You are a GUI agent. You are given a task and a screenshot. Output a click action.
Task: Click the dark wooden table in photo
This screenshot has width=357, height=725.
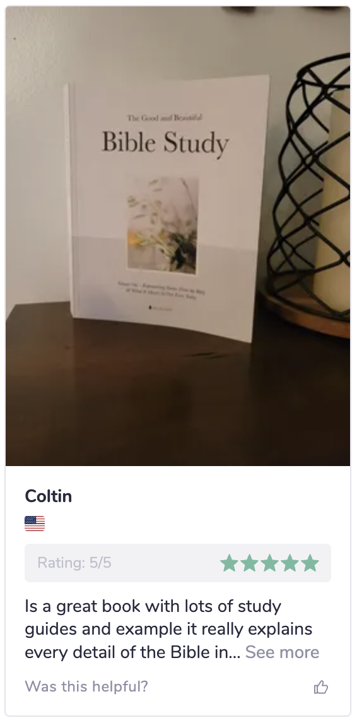pyautogui.click(x=178, y=393)
